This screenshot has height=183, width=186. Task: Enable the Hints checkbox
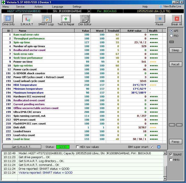[x=171, y=160]
